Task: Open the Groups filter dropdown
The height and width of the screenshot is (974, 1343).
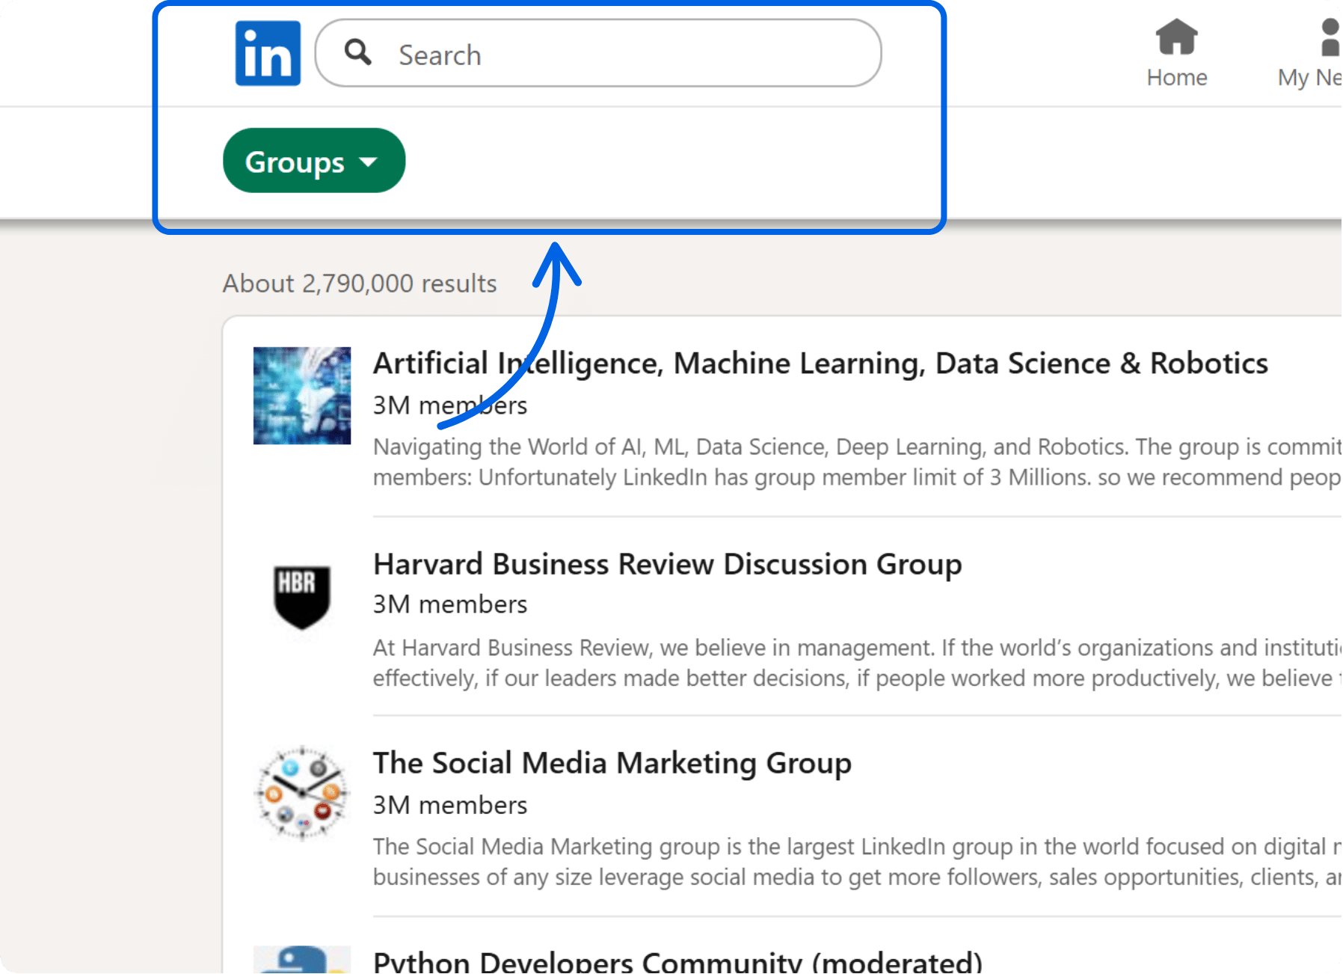Action: tap(313, 160)
